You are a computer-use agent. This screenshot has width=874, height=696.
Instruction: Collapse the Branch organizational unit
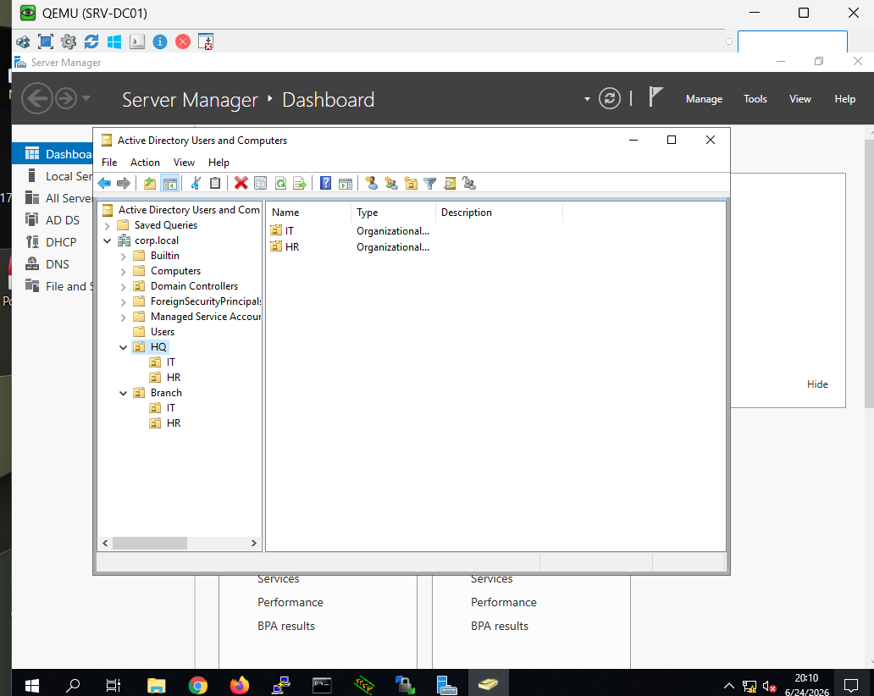(123, 393)
